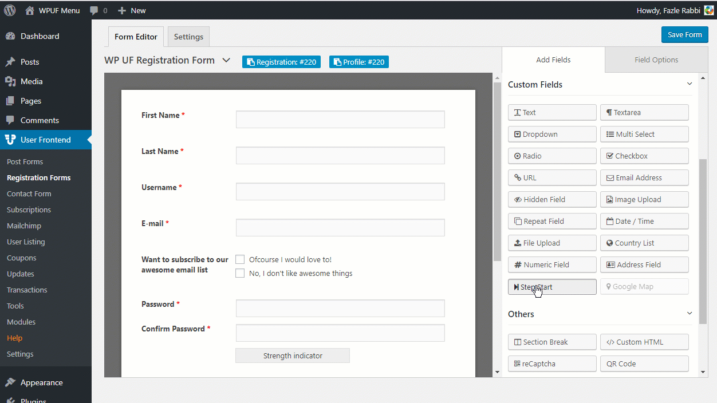Add a Text field from Custom Fields

[551, 112]
